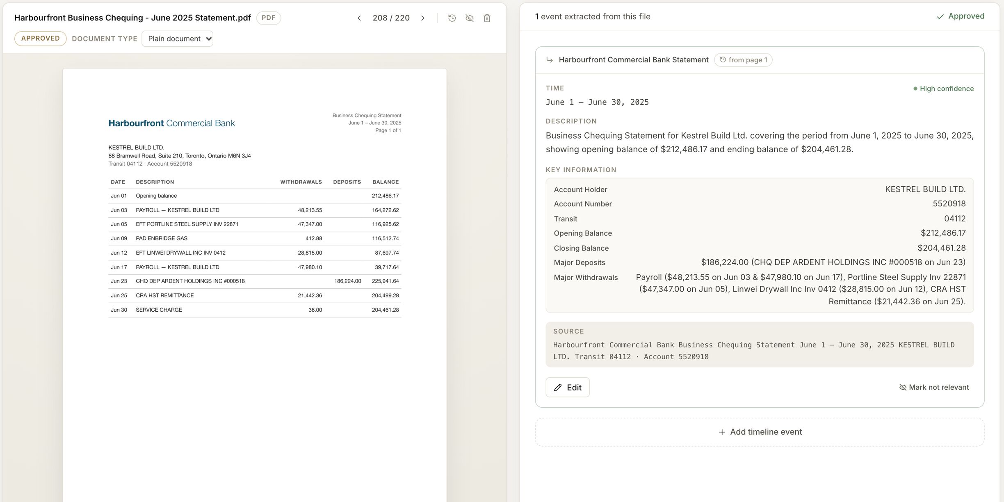The height and width of the screenshot is (502, 1004).
Task: Click the deposit amount 186,224.00 in the table
Action: (x=347, y=281)
